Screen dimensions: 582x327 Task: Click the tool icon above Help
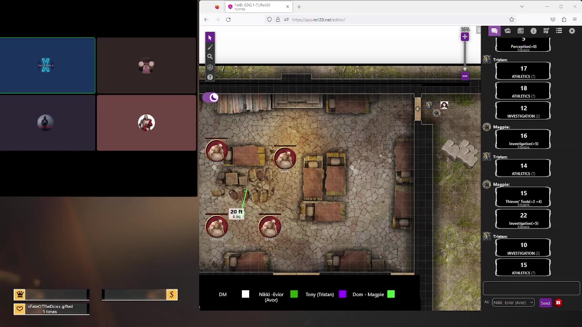[210, 67]
